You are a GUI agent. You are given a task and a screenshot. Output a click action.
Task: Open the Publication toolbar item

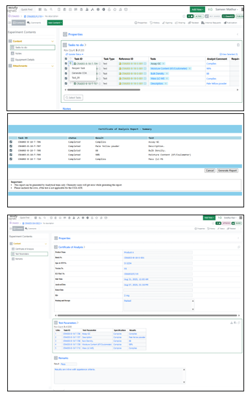tap(231, 23)
